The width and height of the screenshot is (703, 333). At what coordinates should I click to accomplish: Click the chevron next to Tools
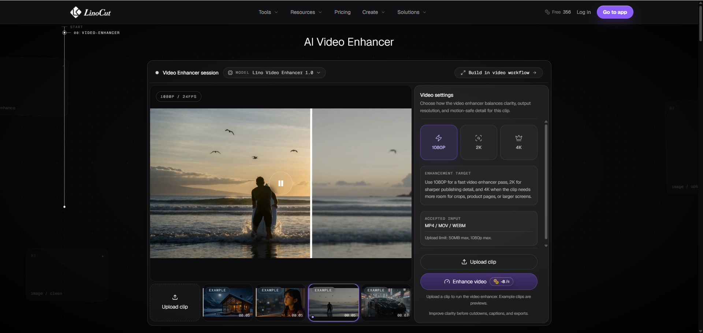pos(276,12)
